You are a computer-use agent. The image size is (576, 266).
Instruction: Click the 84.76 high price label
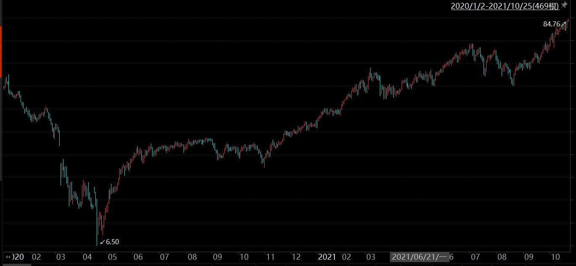pos(551,24)
